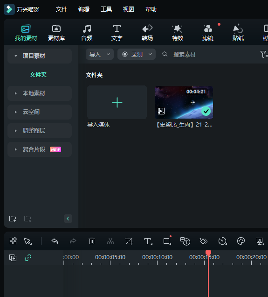Viewport: 268px width, 297px height.
Task: Expand the 云空间 section
Action: pyautogui.click(x=40, y=112)
